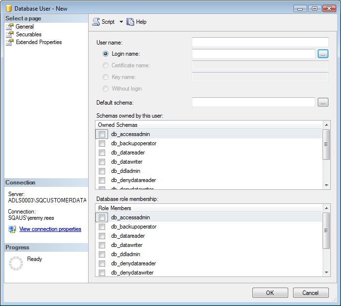Tick db_backupoperator under Role Members

point(102,227)
